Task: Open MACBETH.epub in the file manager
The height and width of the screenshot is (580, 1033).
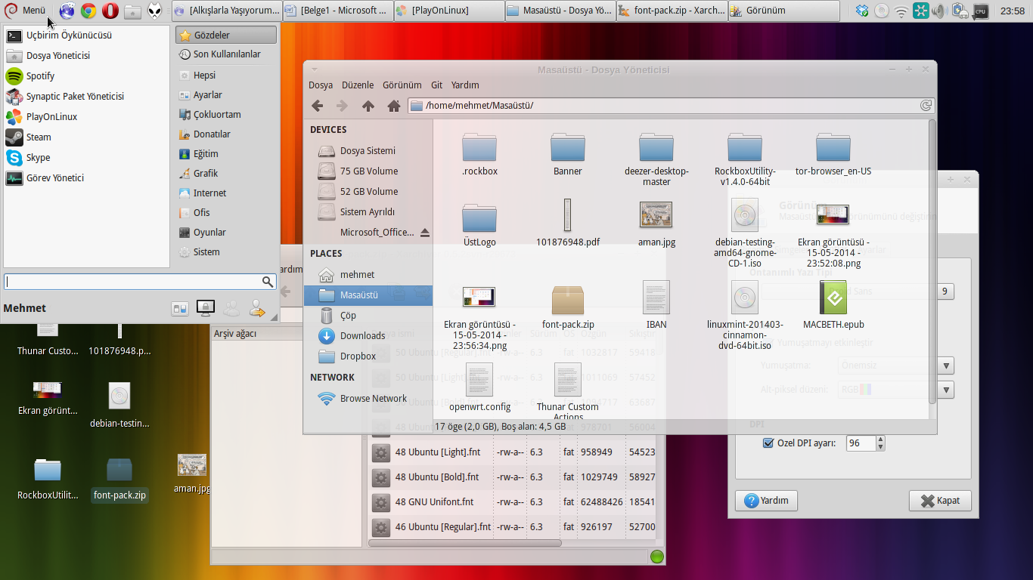Action: 833,306
